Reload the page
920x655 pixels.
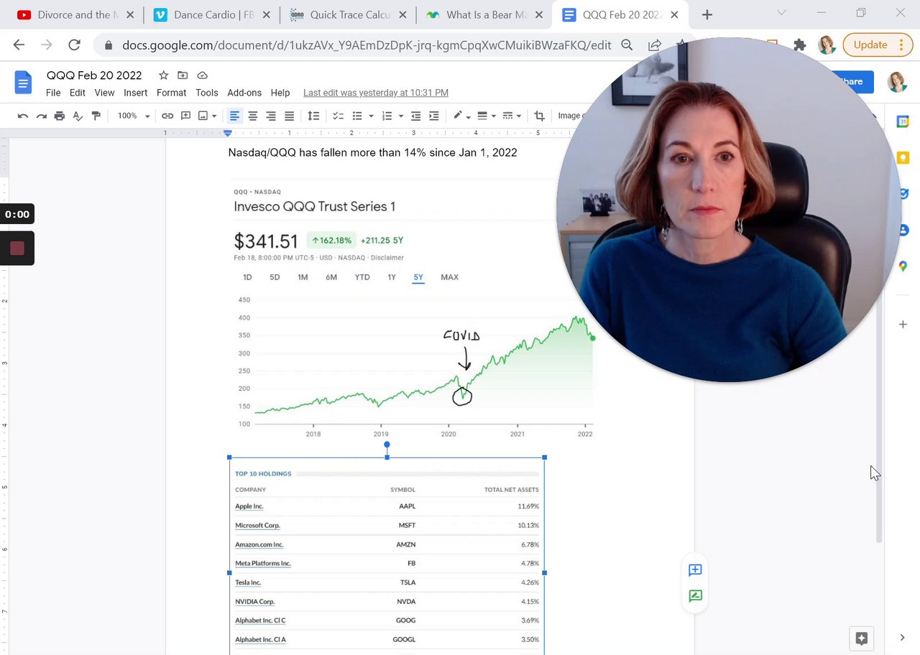[74, 45]
